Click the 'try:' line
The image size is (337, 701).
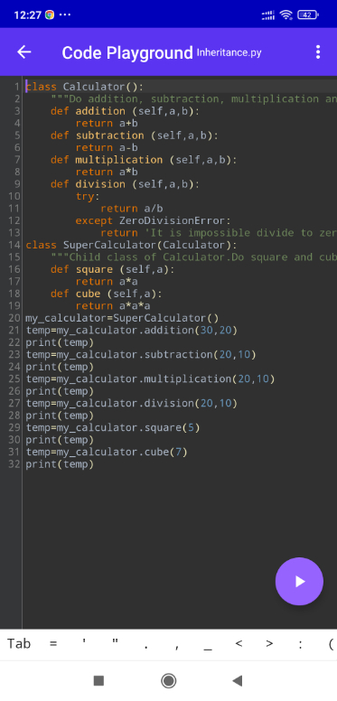point(88,196)
